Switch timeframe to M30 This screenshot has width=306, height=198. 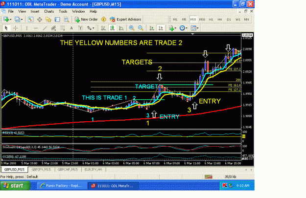[x=202, y=20]
